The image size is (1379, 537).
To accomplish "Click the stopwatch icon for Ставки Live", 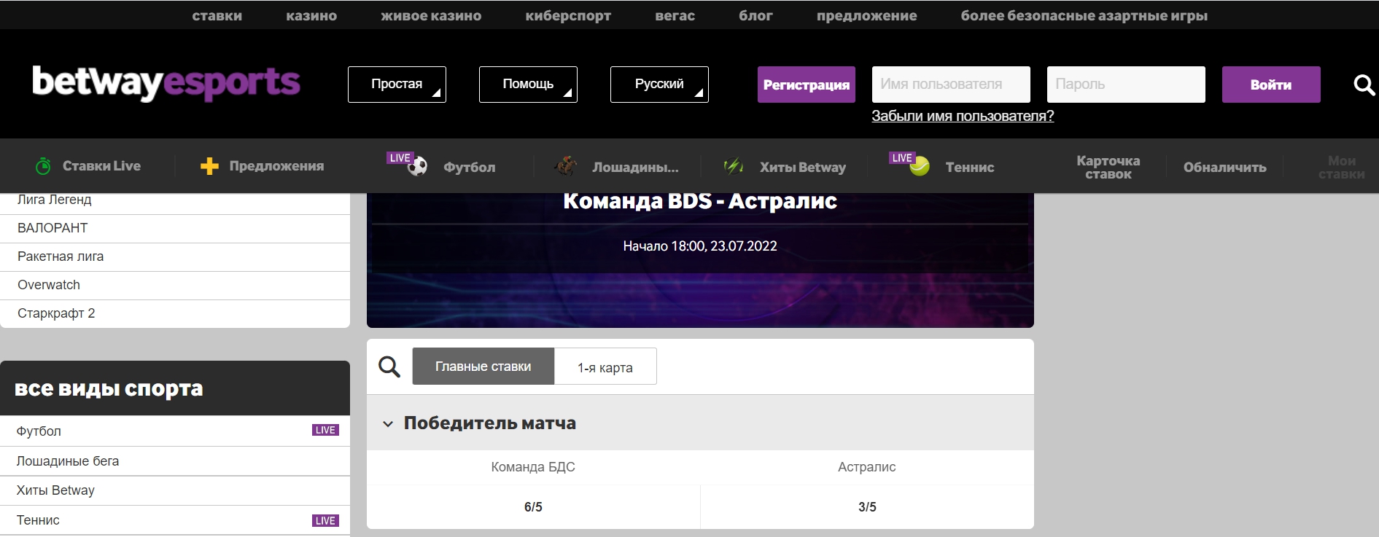I will (43, 166).
